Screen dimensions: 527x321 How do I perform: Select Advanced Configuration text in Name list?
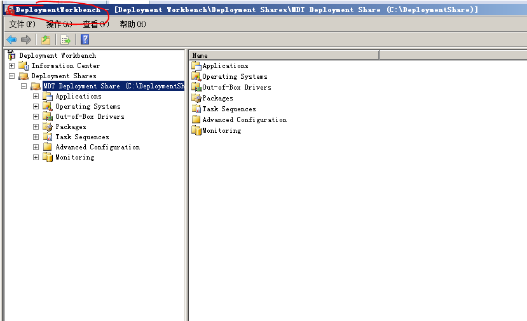(x=244, y=120)
